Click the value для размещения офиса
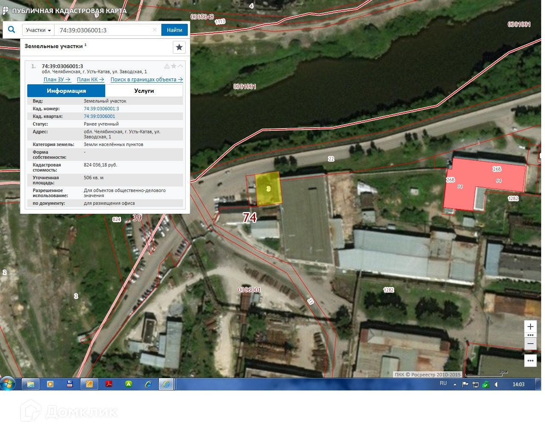Image resolution: width=545 pixels, height=436 pixels. (109, 204)
